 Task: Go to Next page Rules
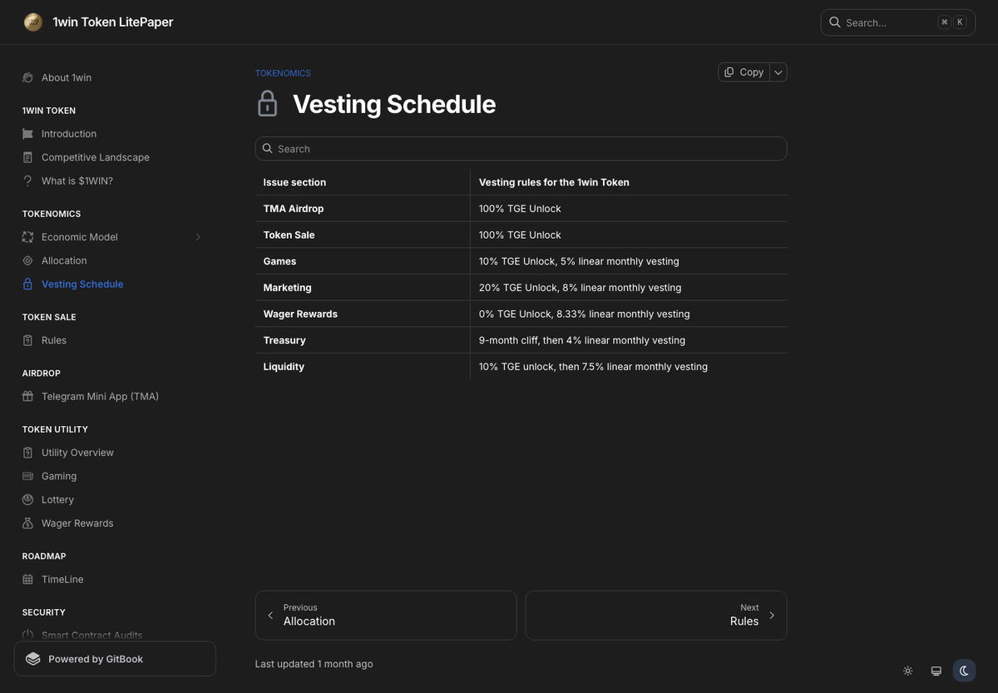[x=656, y=616]
